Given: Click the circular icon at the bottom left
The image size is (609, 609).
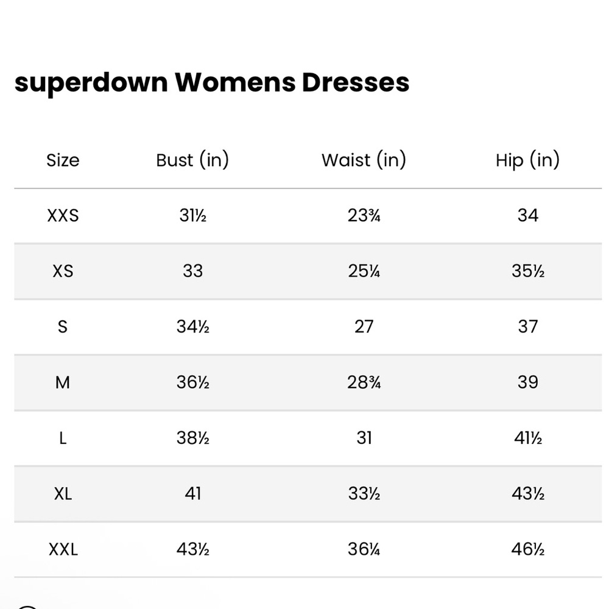Looking at the screenshot, I should pos(26,607).
